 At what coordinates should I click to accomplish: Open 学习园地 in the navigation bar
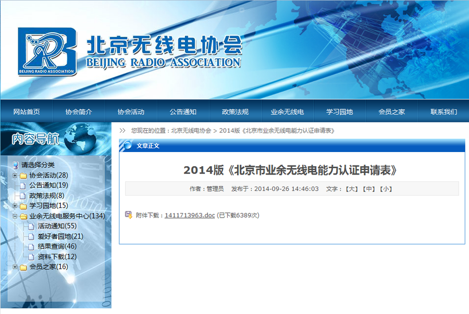tap(339, 112)
